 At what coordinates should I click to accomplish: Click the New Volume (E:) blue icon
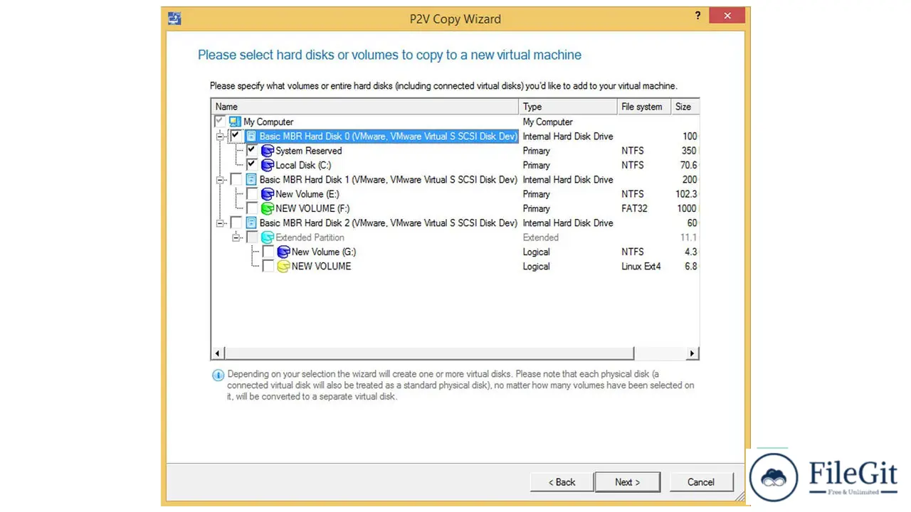(x=267, y=194)
